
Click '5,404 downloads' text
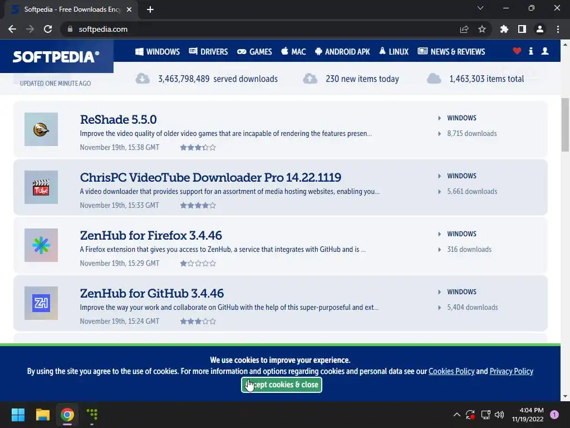[473, 307]
